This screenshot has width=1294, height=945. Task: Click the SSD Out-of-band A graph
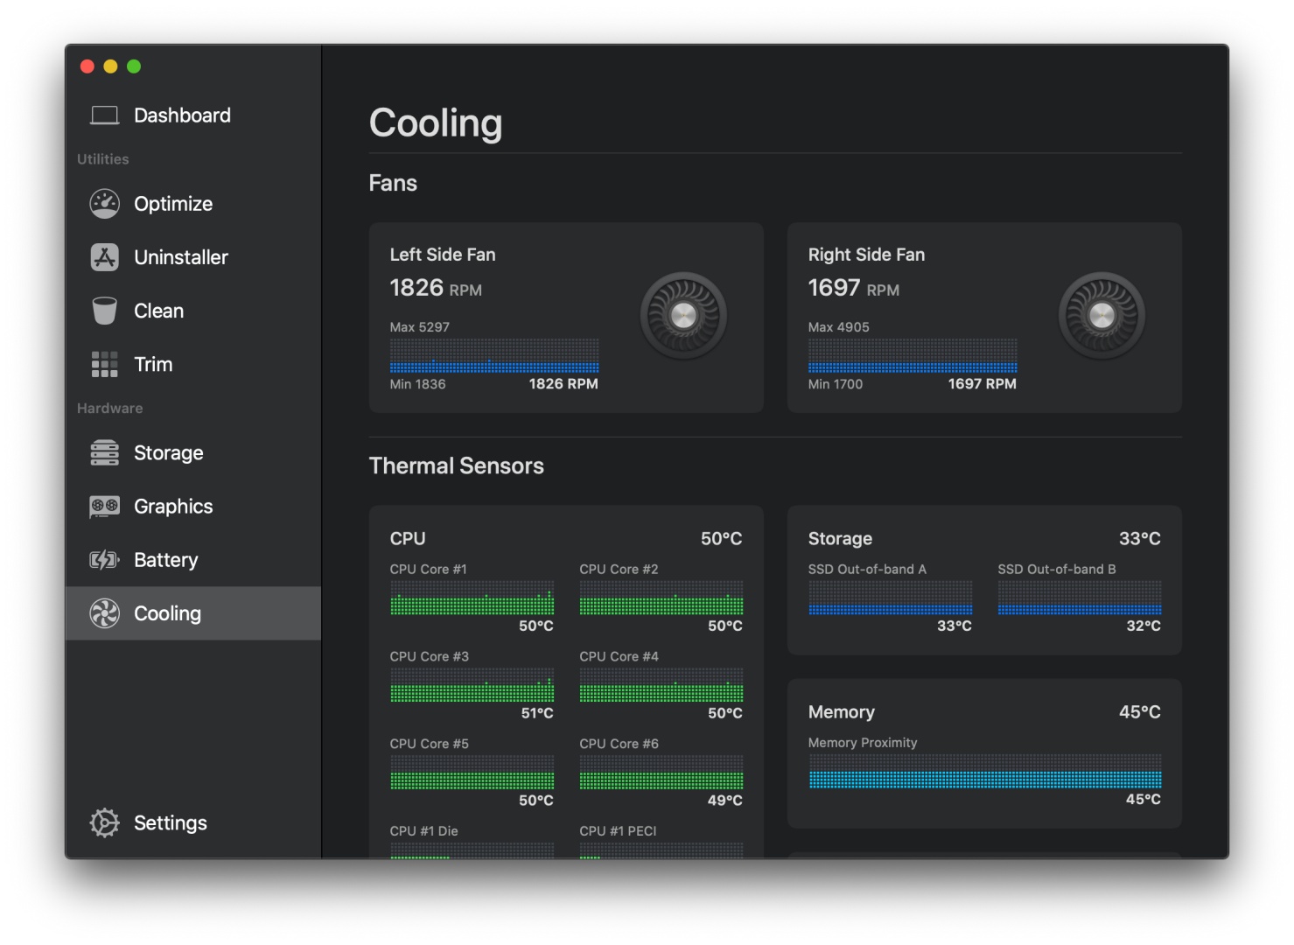click(890, 598)
